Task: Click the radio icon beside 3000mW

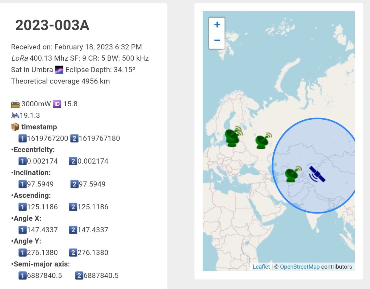Action: 15,104
